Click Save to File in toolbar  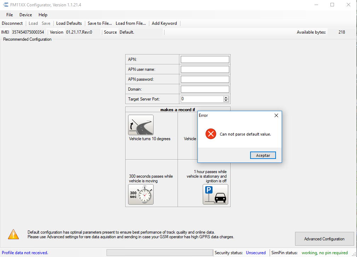pos(99,23)
